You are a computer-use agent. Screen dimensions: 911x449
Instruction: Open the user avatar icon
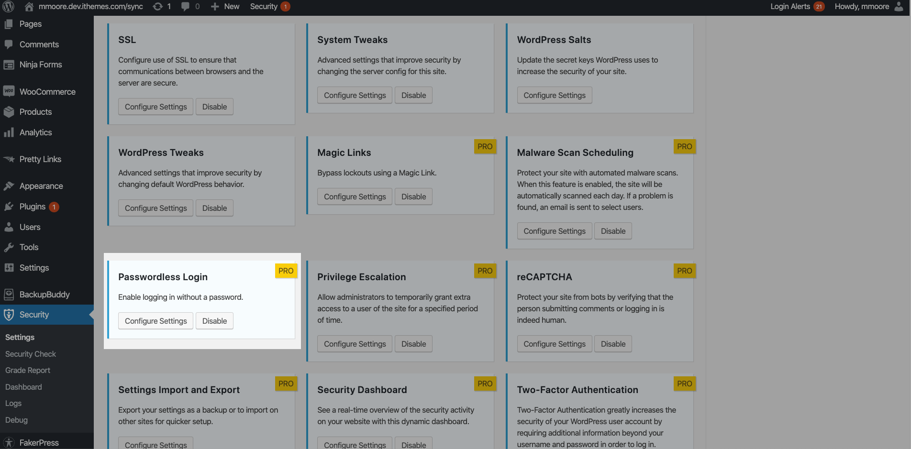click(899, 6)
